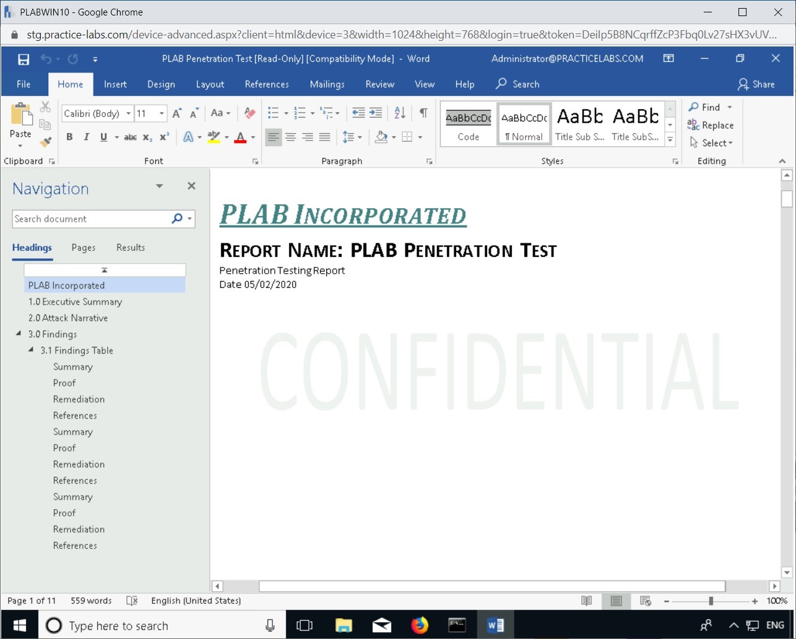Toggle Strikethrough formatting
Viewport: 796px width, 639px height.
(130, 137)
